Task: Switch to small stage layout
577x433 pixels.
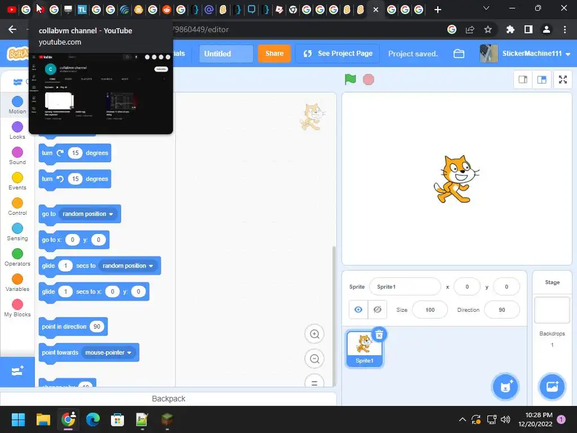Action: [x=523, y=79]
